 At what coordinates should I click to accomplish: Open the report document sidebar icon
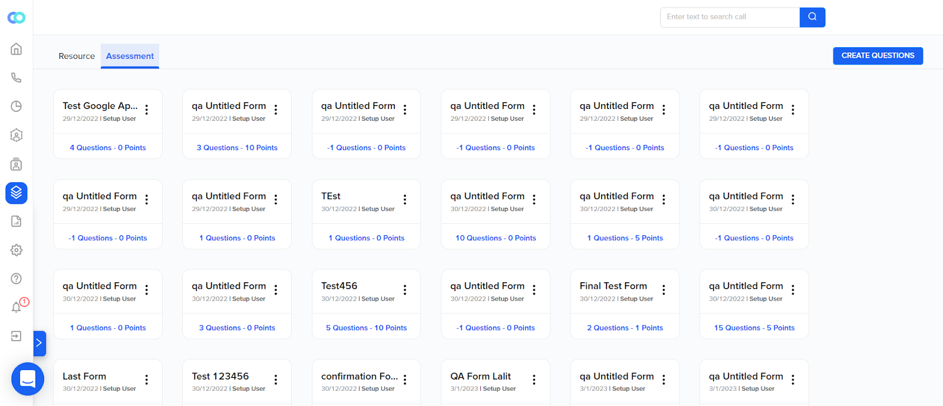click(x=17, y=221)
